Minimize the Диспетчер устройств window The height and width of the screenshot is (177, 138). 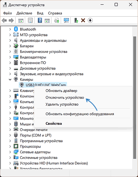pyautogui.click(x=102, y=5)
